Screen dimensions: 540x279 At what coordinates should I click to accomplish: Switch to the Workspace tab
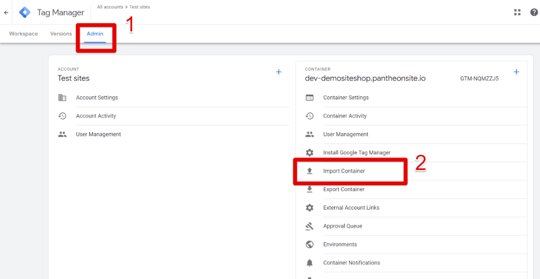pos(24,34)
